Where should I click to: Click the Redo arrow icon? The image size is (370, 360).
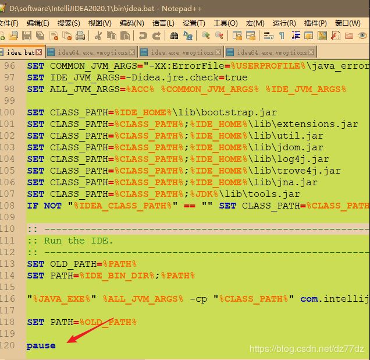coord(156,36)
